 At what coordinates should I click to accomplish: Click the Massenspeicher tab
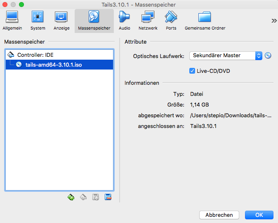click(94, 21)
